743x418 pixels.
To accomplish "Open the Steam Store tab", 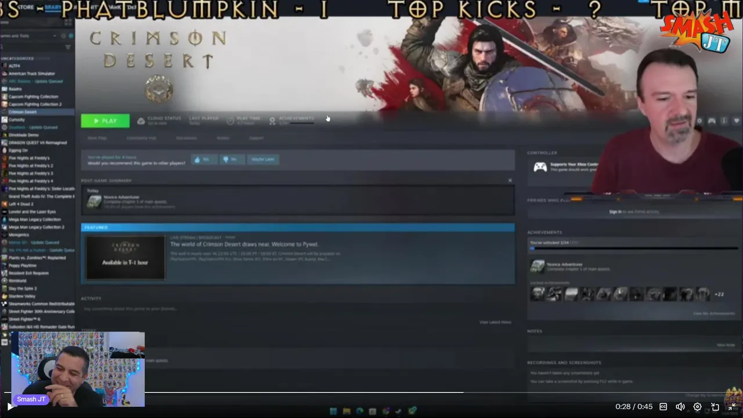I will pos(26,8).
